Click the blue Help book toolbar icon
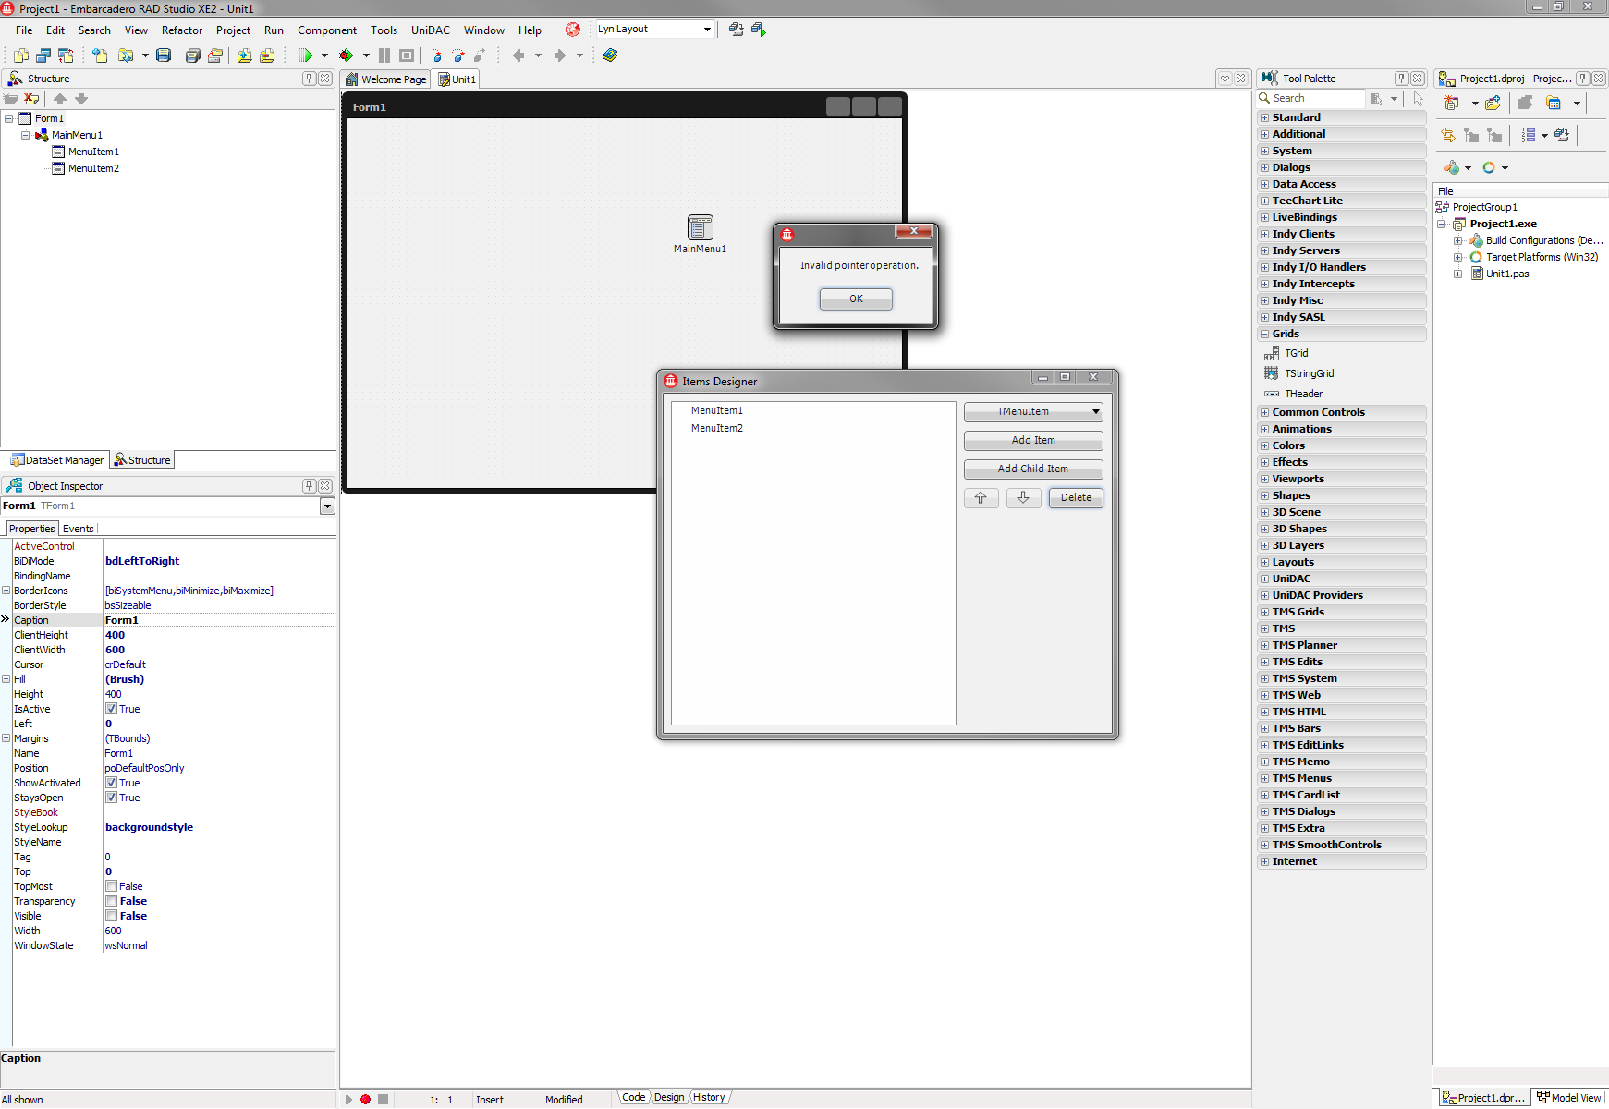Image resolution: width=1609 pixels, height=1109 pixels. [610, 55]
